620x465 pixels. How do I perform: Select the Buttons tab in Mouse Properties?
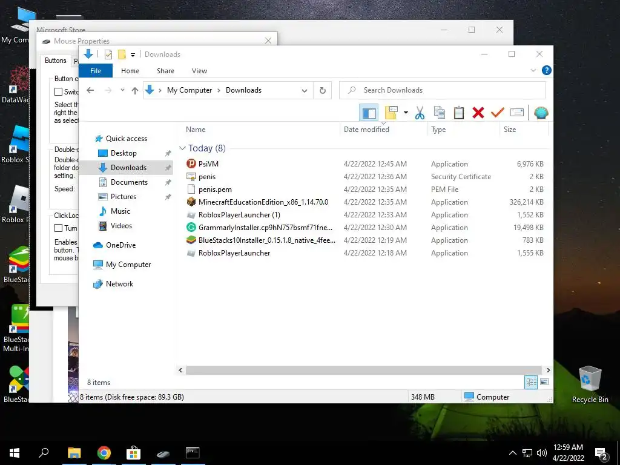point(55,61)
